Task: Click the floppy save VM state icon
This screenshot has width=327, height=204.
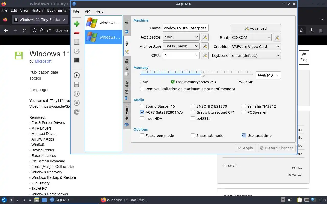Action: tap(76, 84)
